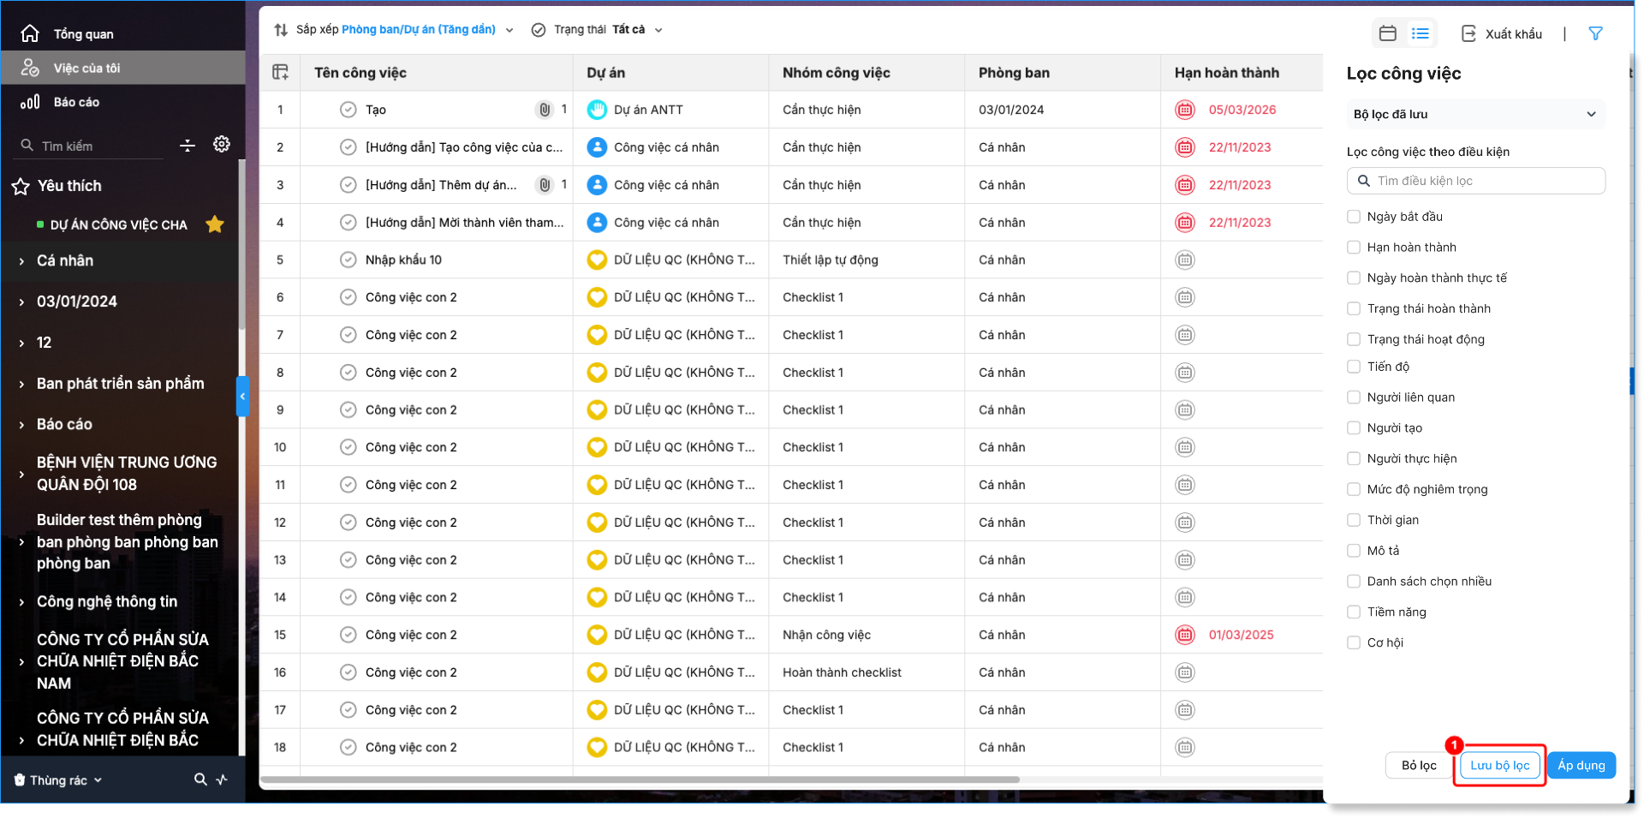The height and width of the screenshot is (818, 1644).
Task: Click Xuất khẩu export button
Action: coord(1501,33)
